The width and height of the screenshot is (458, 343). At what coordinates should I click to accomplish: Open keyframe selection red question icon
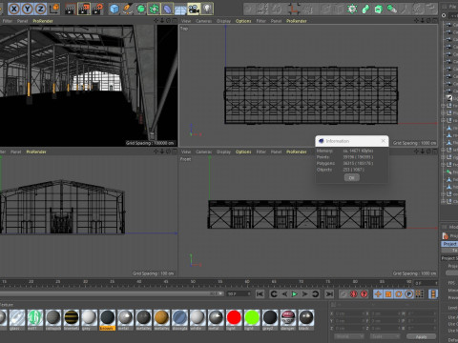click(x=364, y=294)
